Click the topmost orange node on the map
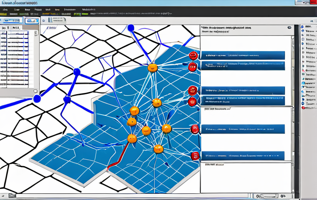 click(152, 67)
